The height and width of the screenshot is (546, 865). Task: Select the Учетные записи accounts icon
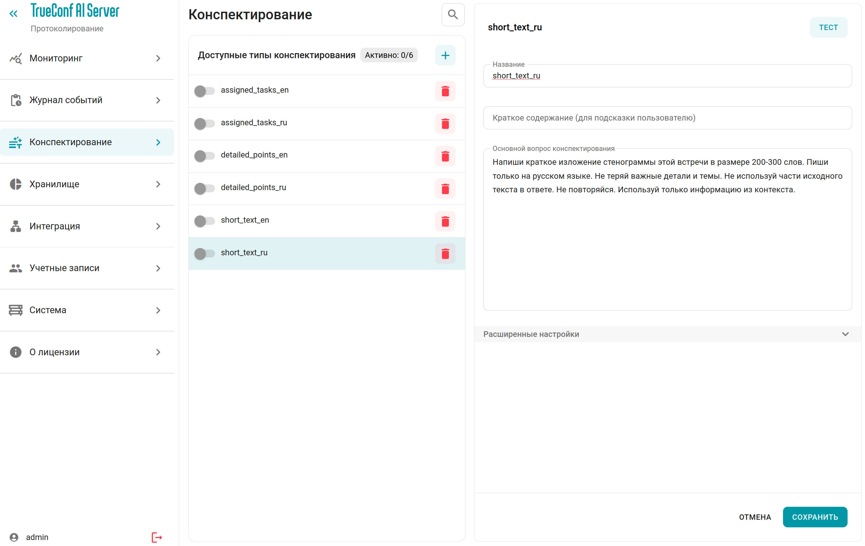pos(15,268)
